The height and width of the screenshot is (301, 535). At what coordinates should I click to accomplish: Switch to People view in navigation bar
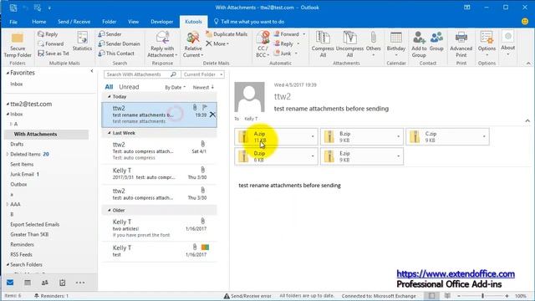[x=44, y=283]
